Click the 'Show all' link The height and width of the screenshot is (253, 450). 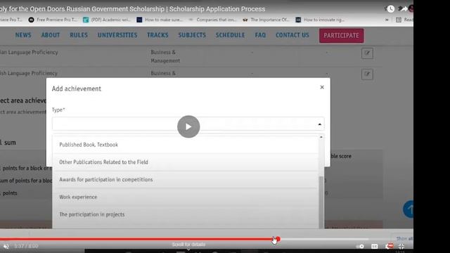404,238
